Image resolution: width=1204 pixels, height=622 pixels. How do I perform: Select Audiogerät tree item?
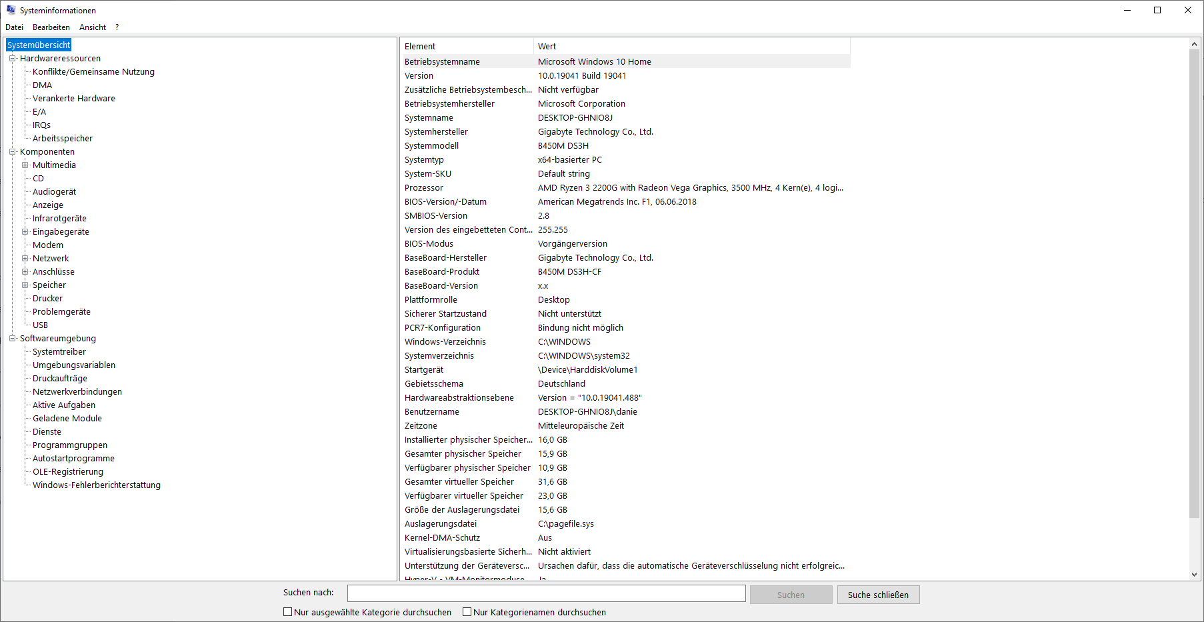click(54, 192)
